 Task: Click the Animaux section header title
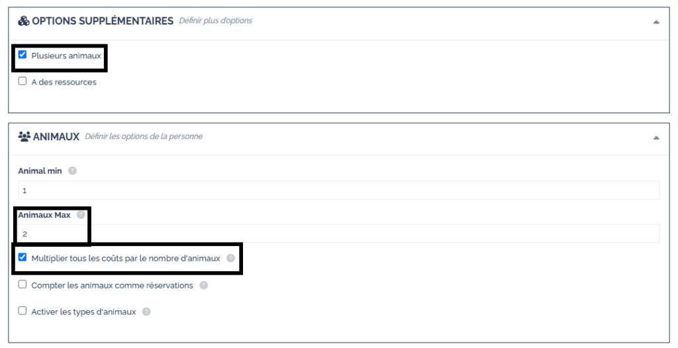(x=56, y=137)
